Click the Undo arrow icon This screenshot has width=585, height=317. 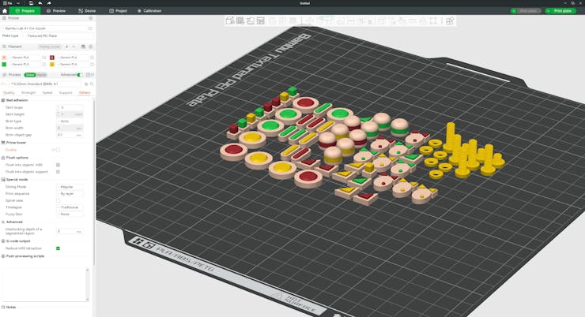click(40, 3)
